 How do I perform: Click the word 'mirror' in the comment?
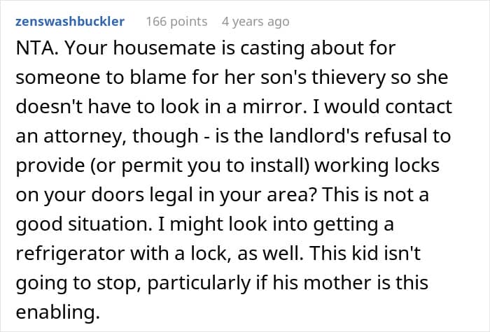[272, 107]
